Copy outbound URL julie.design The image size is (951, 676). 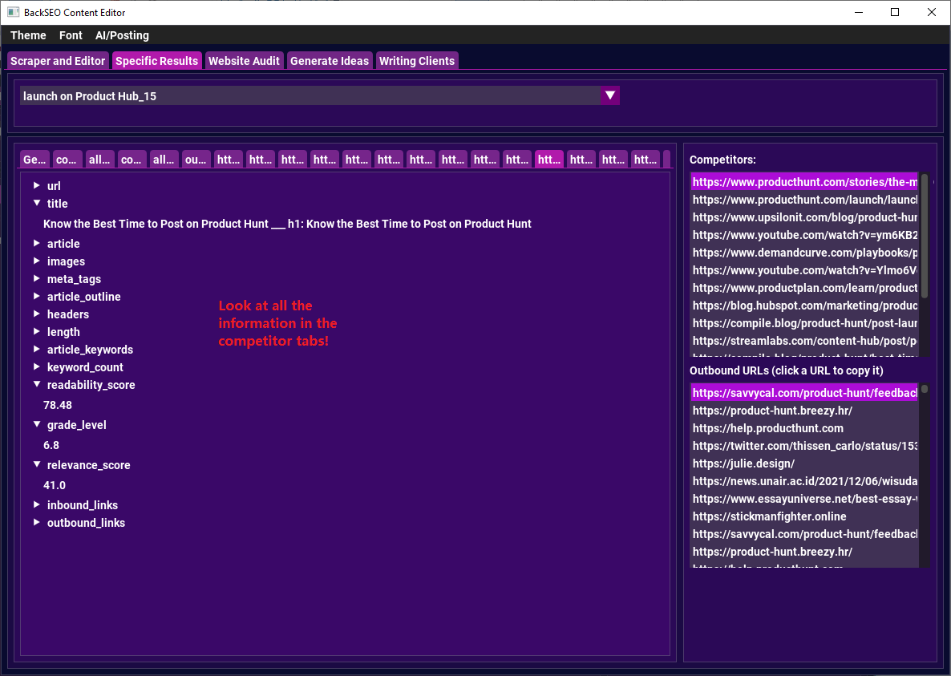pyautogui.click(x=804, y=463)
